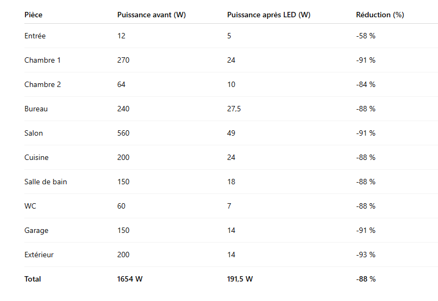The image size is (438, 301).
Task: Select the 'Salon' row label
Action: pyautogui.click(x=34, y=133)
